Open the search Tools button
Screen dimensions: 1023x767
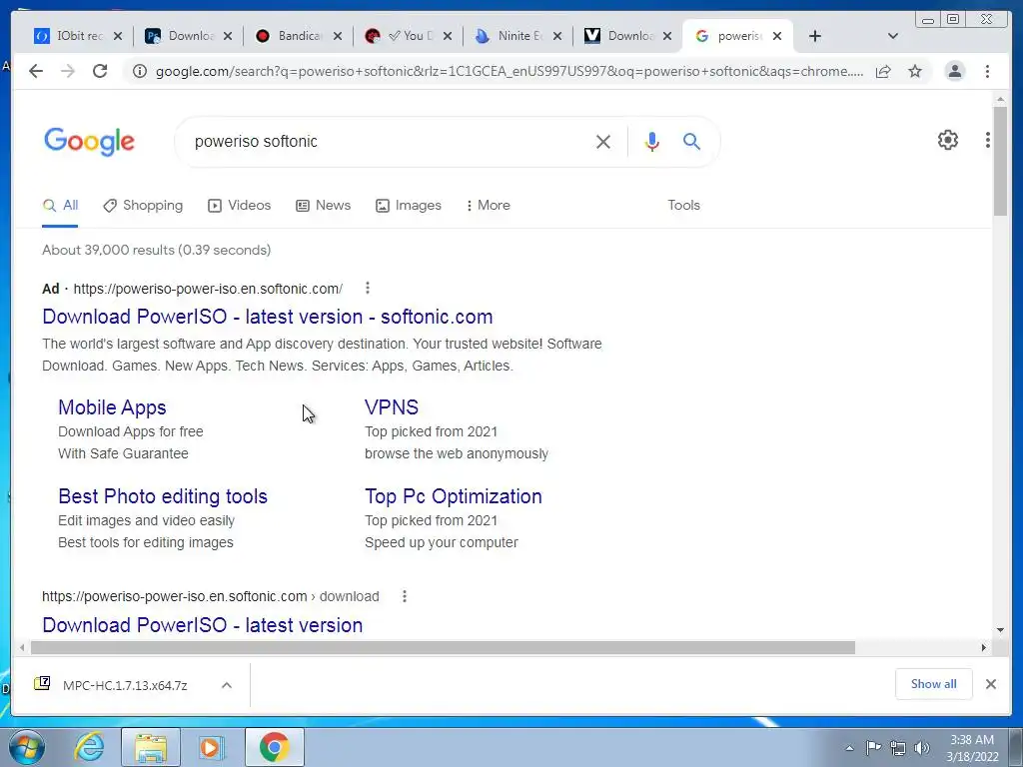coord(683,205)
